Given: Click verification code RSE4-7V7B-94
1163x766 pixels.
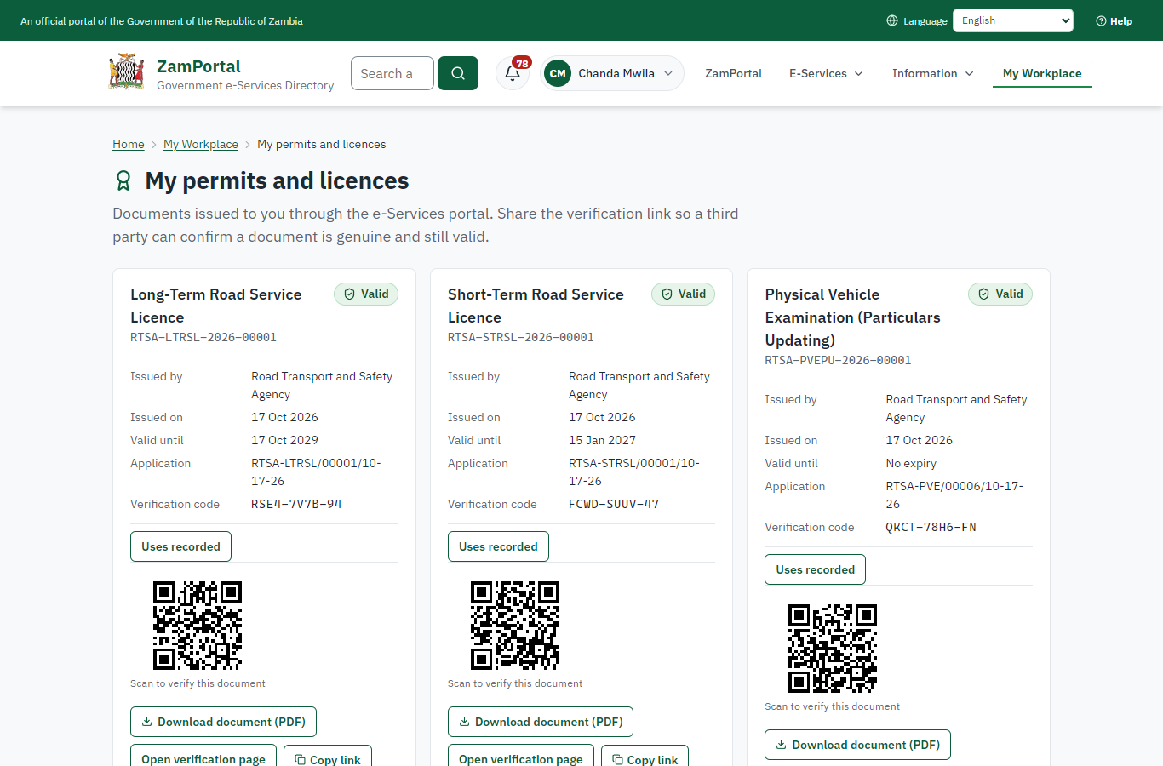Looking at the screenshot, I should point(296,504).
